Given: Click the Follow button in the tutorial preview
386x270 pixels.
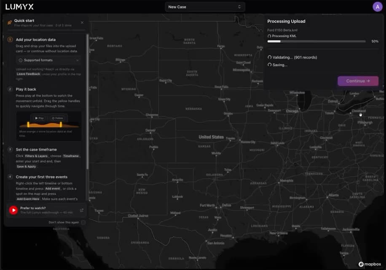Looking at the screenshot, I should point(57,118).
